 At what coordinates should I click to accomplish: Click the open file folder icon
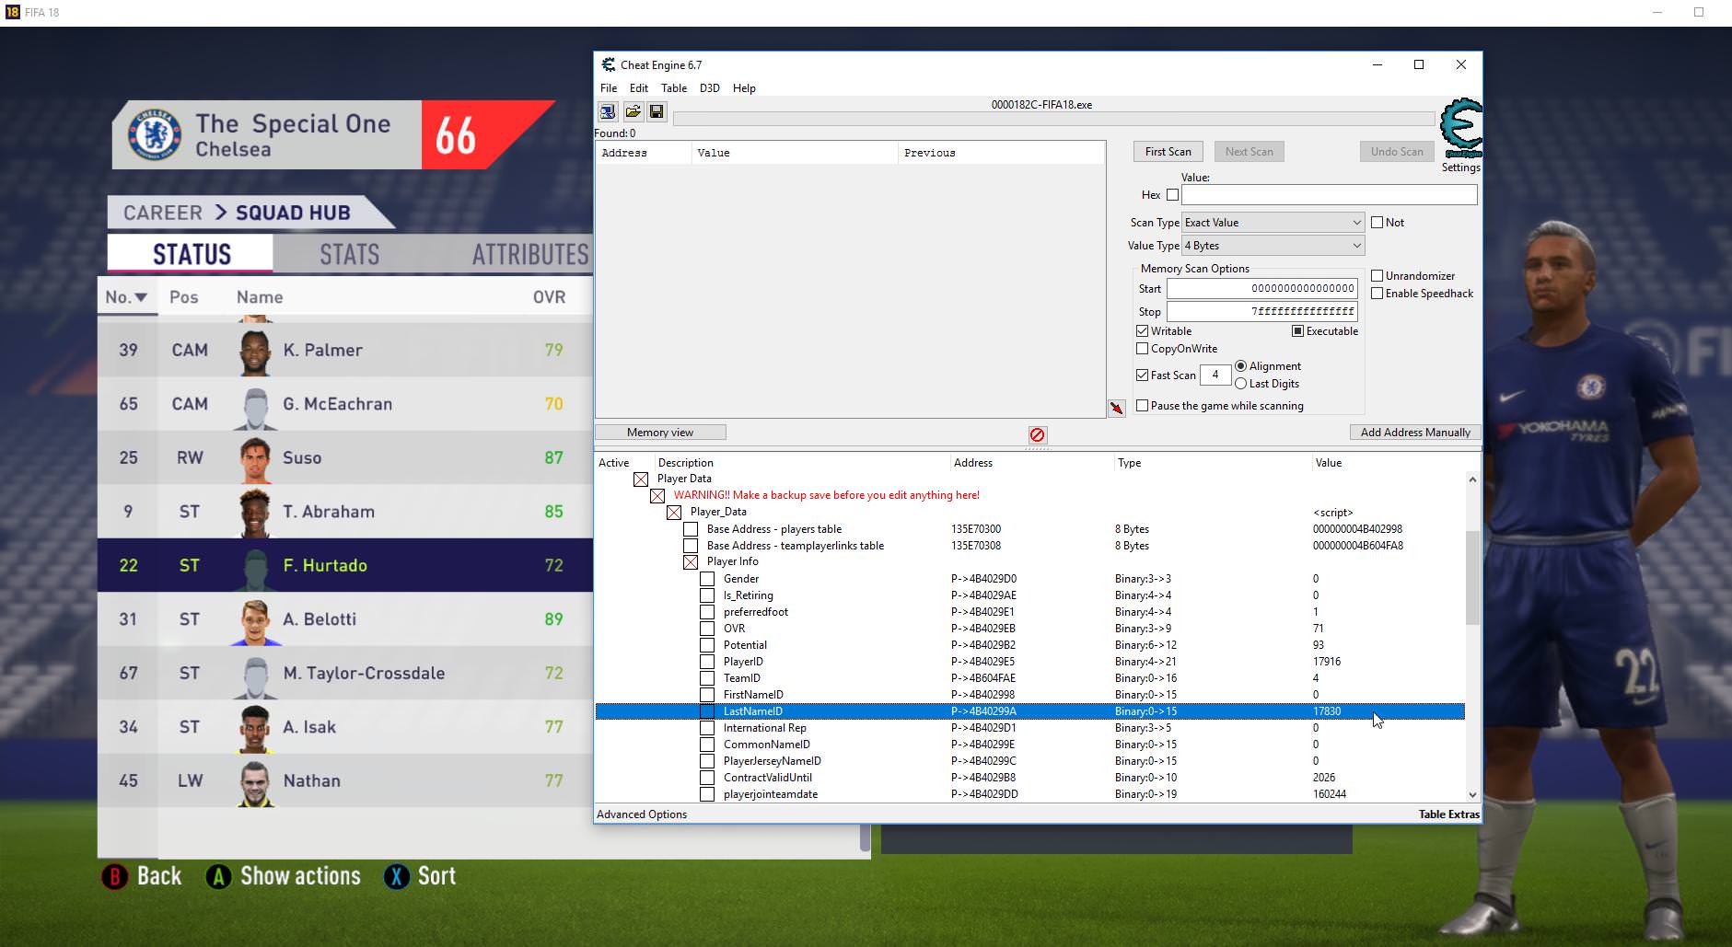[633, 112]
